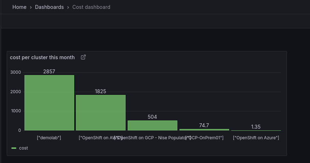310x163 pixels.
Task: Click the panel title 'cost per cluster this month'
Action: click(x=42, y=57)
